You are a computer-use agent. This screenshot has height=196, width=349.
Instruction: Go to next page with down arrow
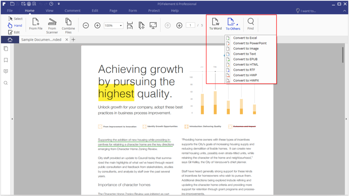pos(179,26)
